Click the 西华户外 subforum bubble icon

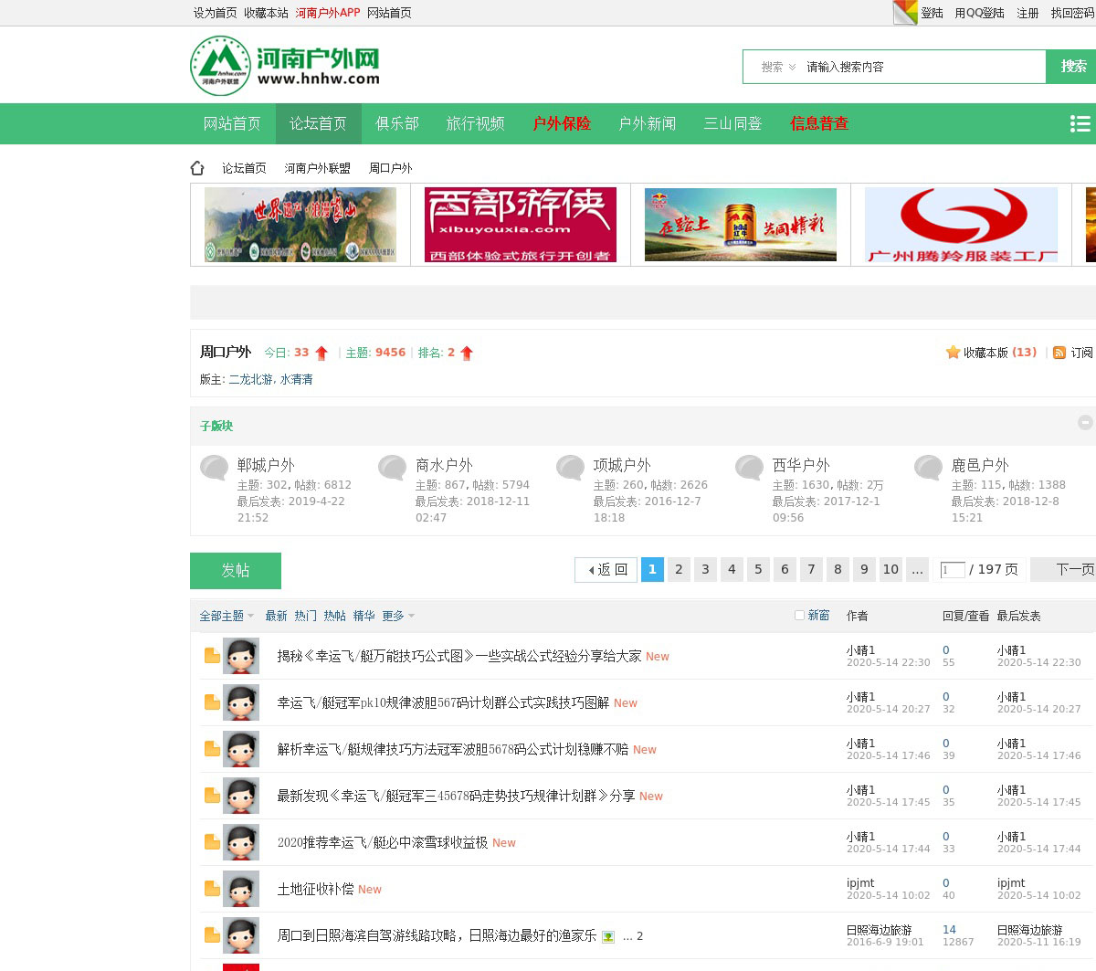point(750,468)
